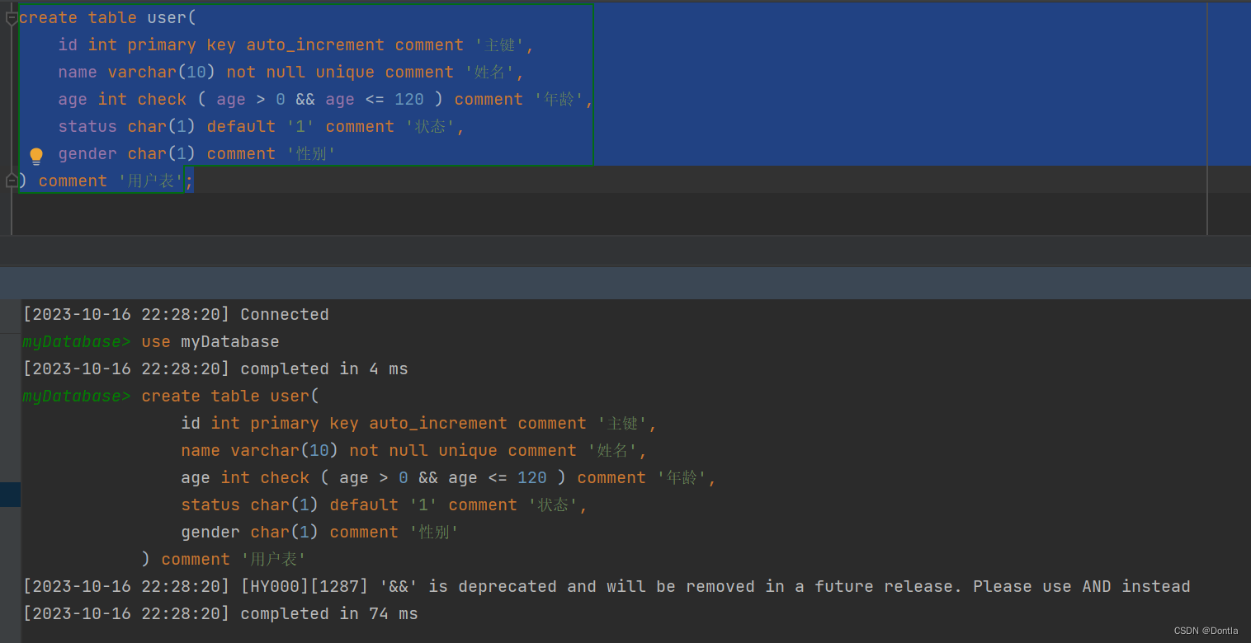
Task: Click the 'Connected' log line in the console
Action: (176, 314)
